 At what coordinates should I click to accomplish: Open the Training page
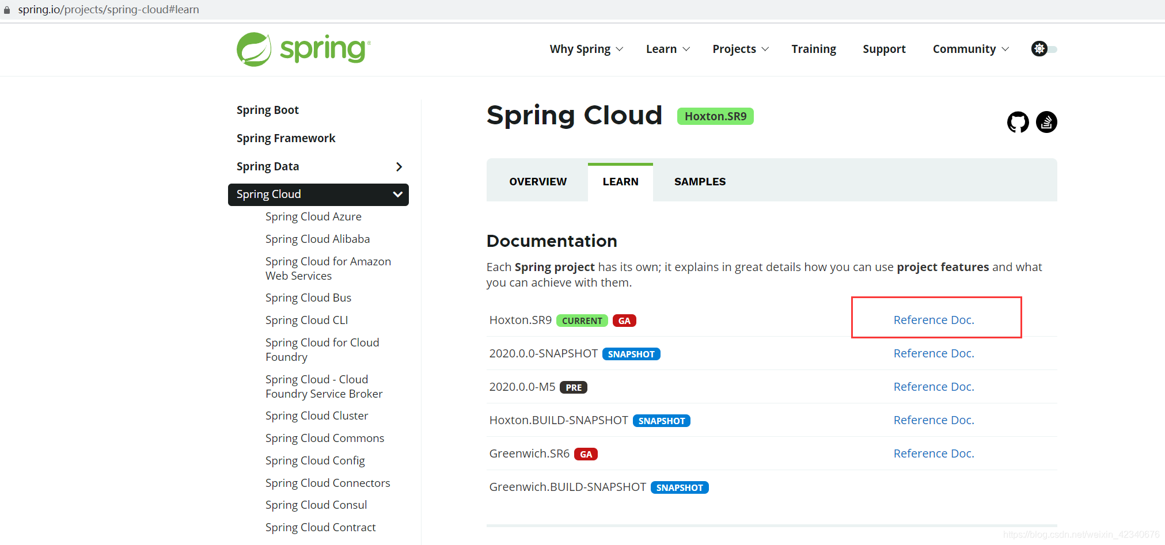tap(814, 49)
